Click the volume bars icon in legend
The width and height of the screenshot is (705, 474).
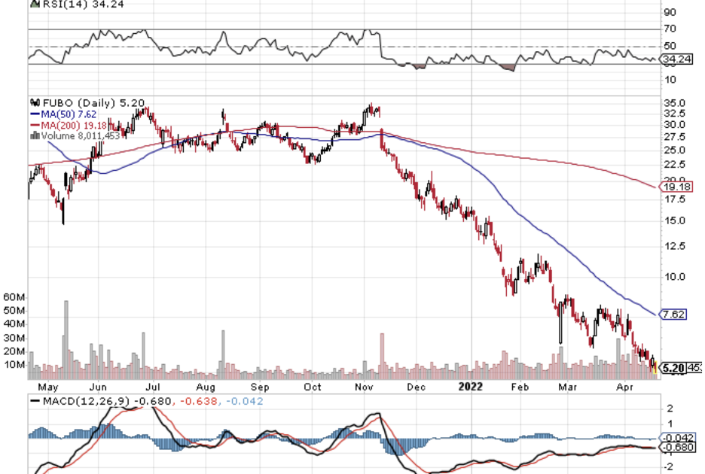click(33, 136)
